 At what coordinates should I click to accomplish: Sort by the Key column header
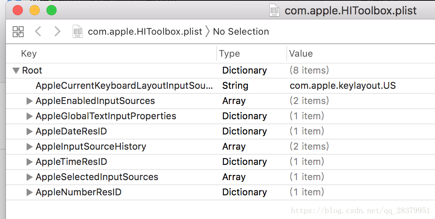[29, 54]
